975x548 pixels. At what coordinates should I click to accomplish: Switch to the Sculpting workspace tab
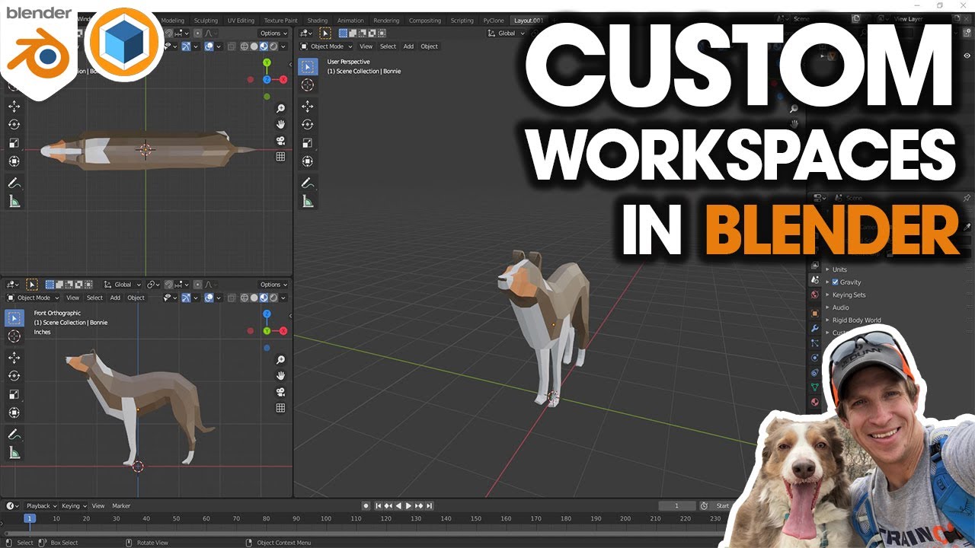(x=206, y=21)
